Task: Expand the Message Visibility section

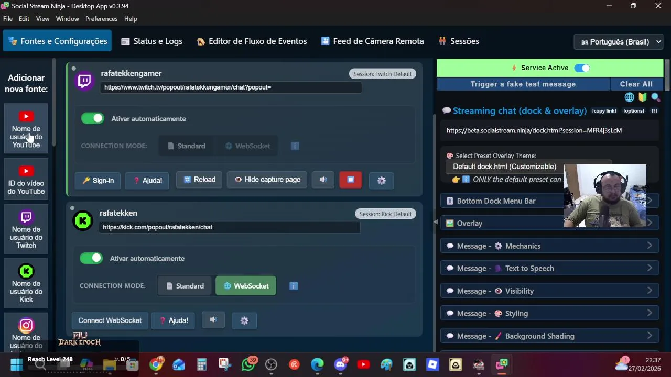Action: (549, 291)
